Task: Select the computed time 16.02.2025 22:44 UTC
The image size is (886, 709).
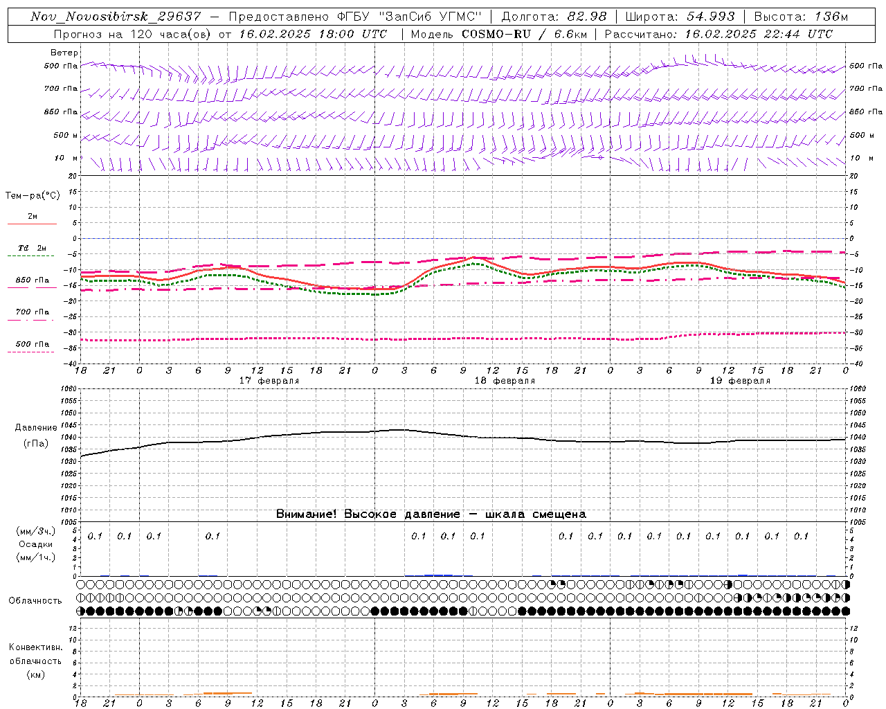Action: tap(759, 34)
